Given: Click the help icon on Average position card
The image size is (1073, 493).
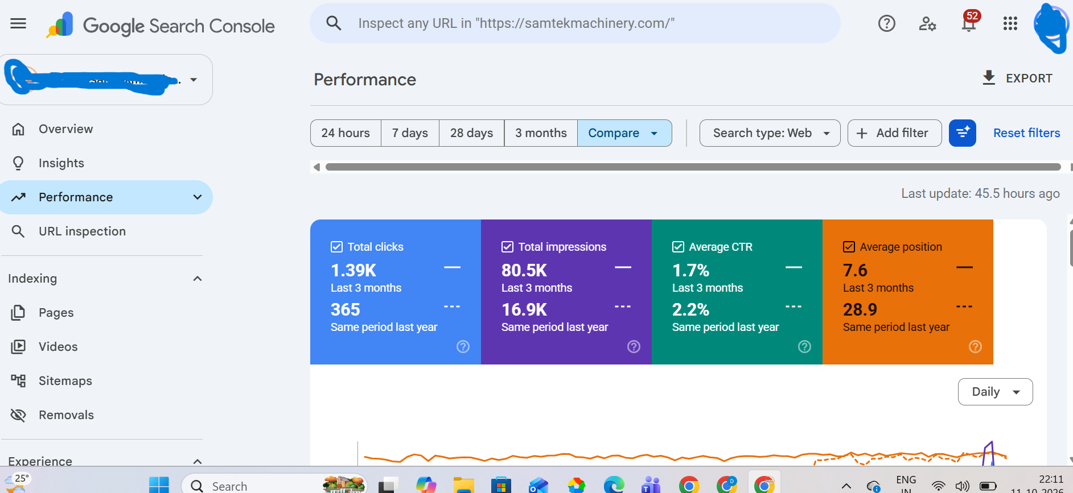Looking at the screenshot, I should click(x=975, y=347).
